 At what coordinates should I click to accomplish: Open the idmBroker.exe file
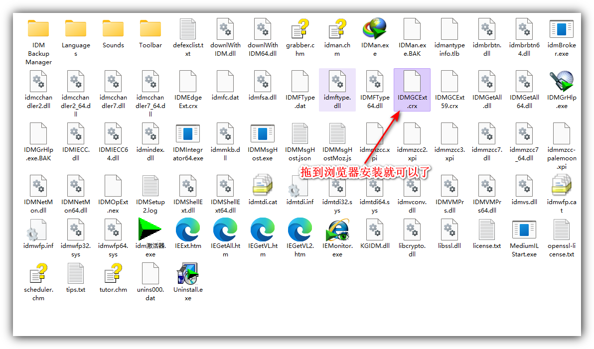tap(561, 28)
